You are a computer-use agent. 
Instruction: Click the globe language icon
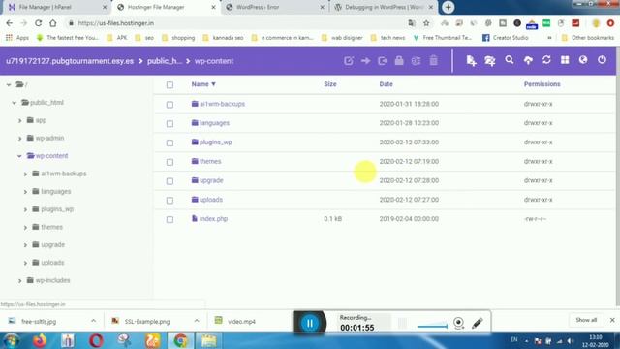click(583, 60)
